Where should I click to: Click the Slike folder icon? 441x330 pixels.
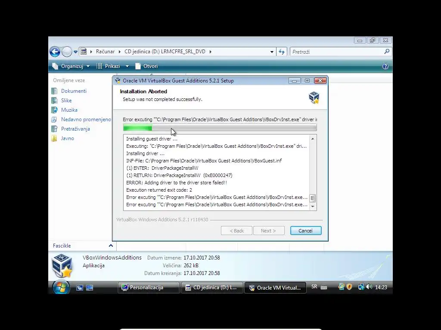tap(54, 101)
